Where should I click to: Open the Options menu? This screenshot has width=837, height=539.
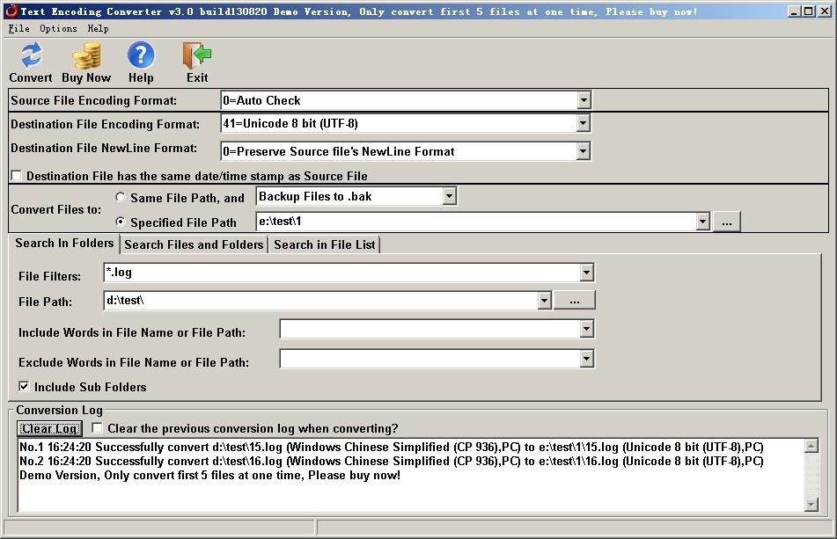(x=58, y=29)
